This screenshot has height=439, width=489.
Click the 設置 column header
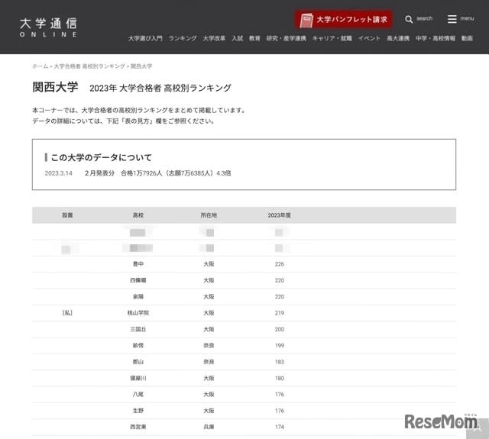click(67, 215)
